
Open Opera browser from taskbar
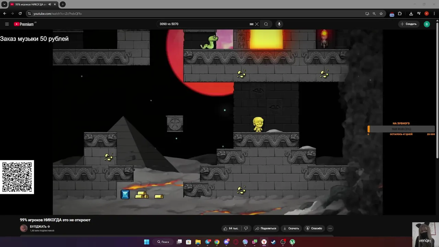point(236,242)
